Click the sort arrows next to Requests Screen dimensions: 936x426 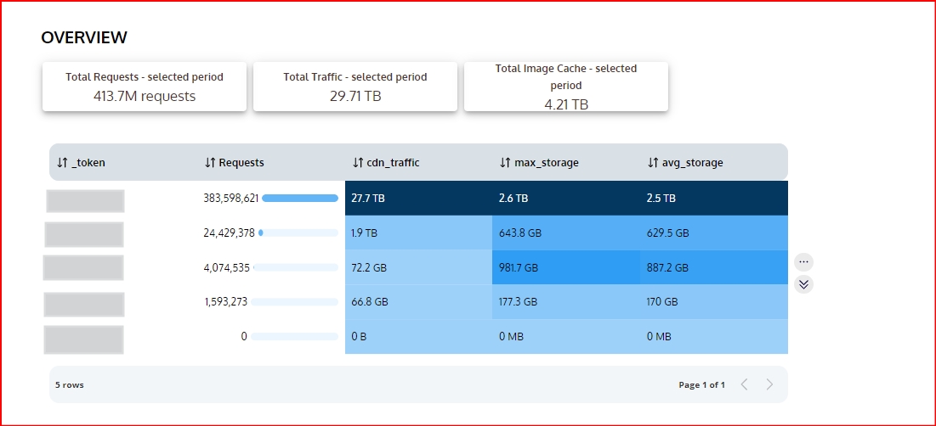[210, 163]
